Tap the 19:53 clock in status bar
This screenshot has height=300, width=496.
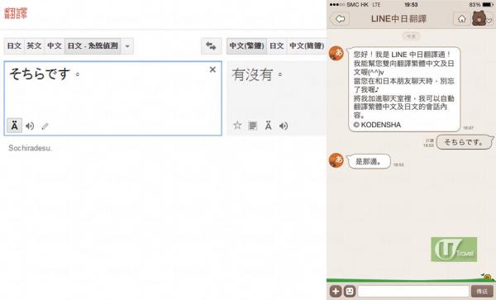coord(411,4)
